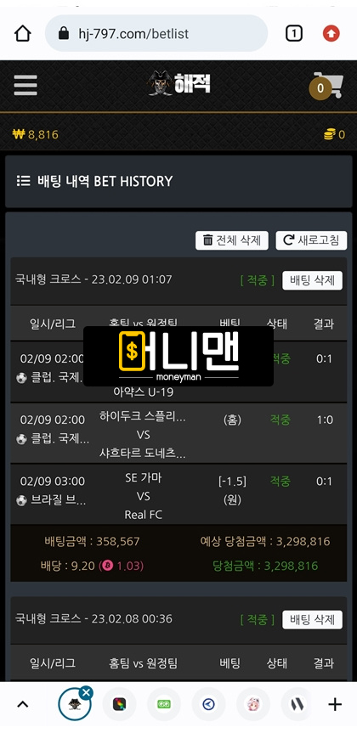Open the shopping cart icon
The image size is (357, 733).
point(327,86)
